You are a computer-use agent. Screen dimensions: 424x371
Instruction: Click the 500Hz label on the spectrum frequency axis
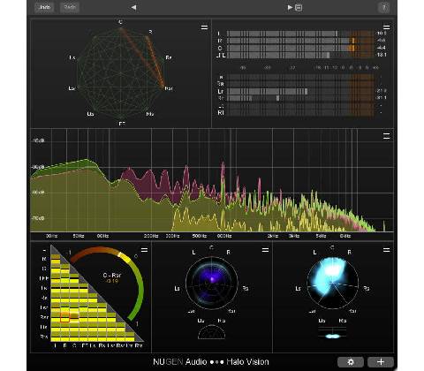(x=200, y=236)
